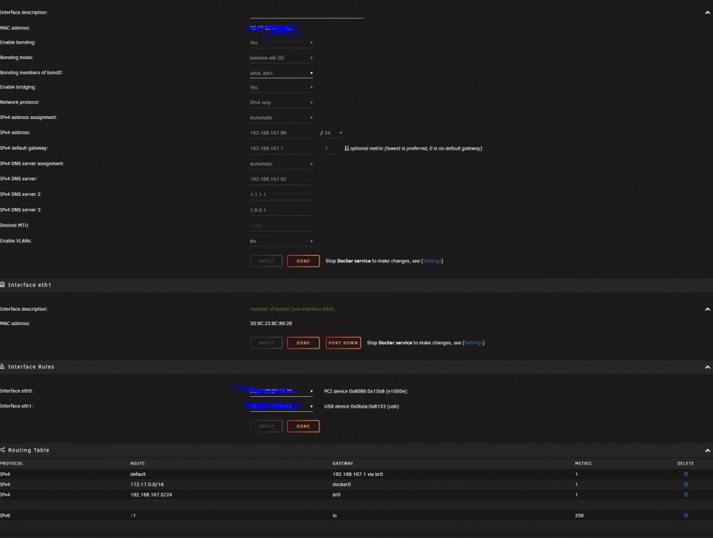Click the PROTOCOL column header
This screenshot has width=713, height=538.
point(11,463)
